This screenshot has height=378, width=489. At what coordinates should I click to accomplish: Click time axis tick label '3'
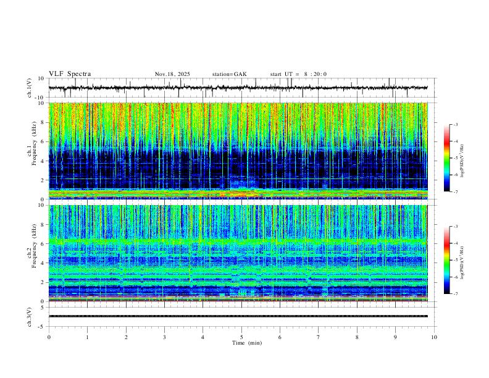tap(164, 337)
